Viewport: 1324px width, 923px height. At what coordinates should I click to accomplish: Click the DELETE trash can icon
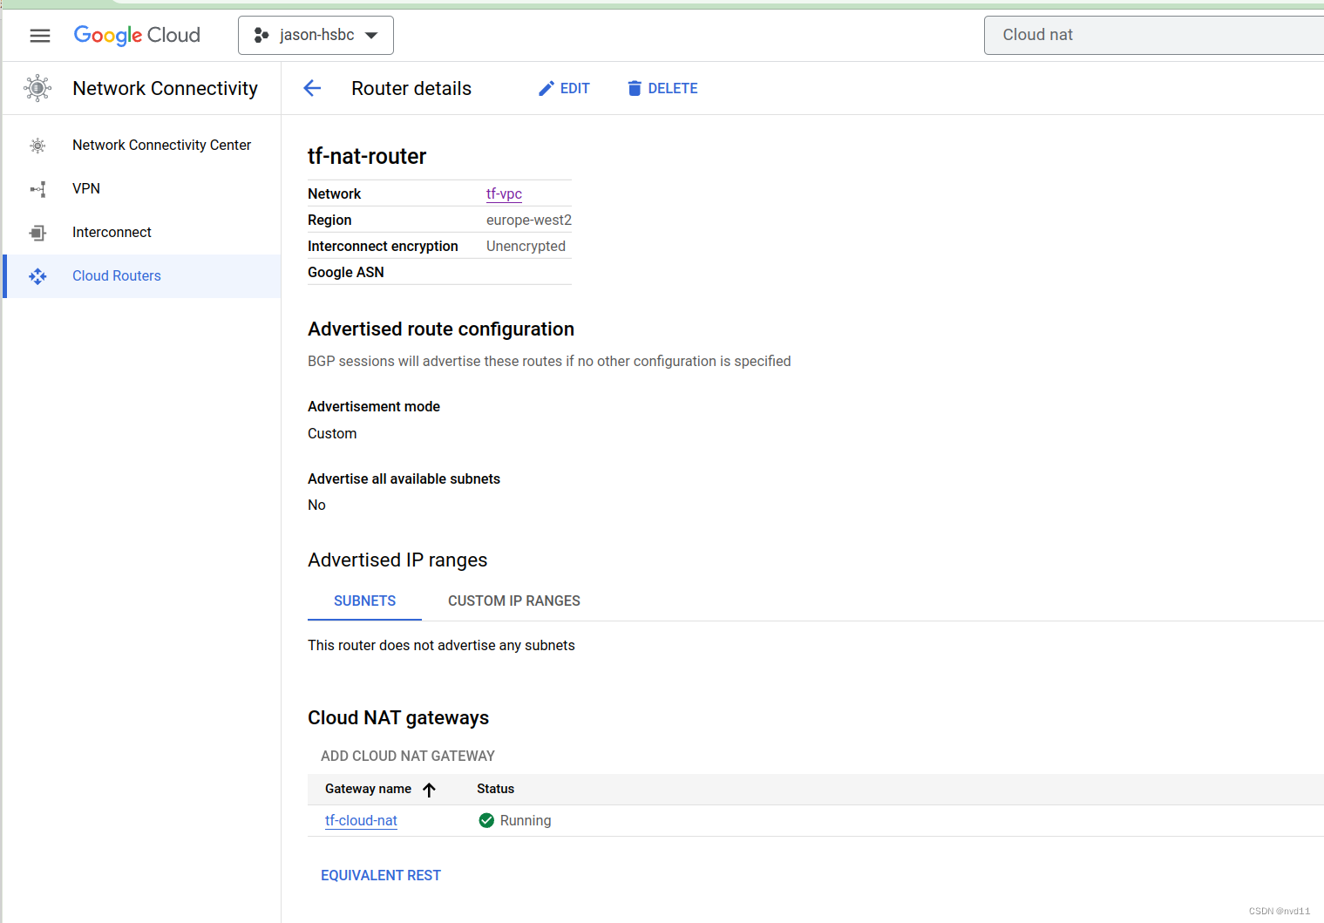point(635,88)
